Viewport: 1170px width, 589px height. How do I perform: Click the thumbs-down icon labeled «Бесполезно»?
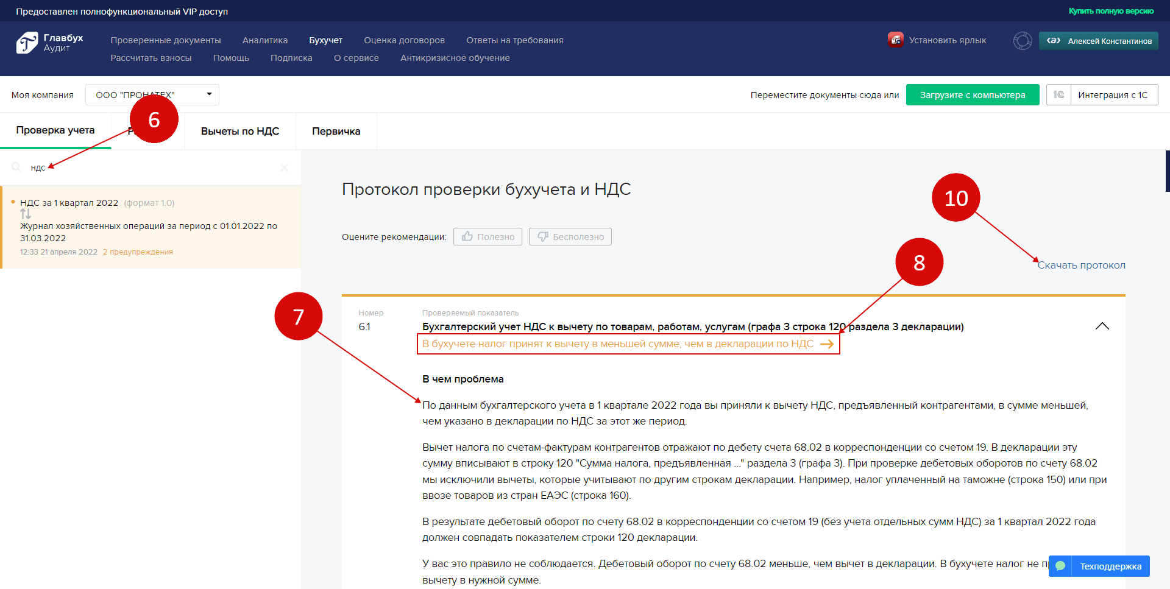coord(542,236)
